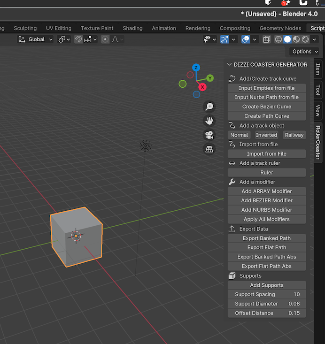Screen dimensions: 325x344
Task: Click Input Empties from file
Action: coord(267,88)
